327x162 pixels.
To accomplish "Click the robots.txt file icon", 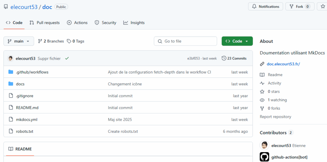I will click(11, 132).
